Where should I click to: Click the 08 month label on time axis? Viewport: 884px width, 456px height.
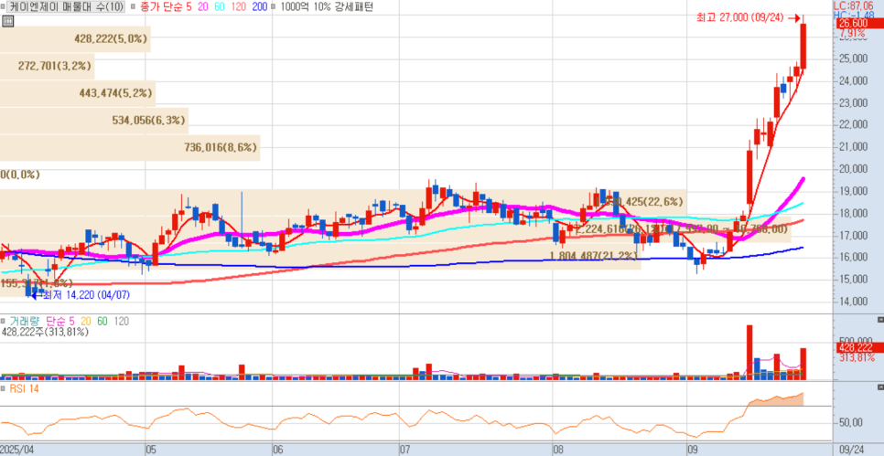coord(559,450)
